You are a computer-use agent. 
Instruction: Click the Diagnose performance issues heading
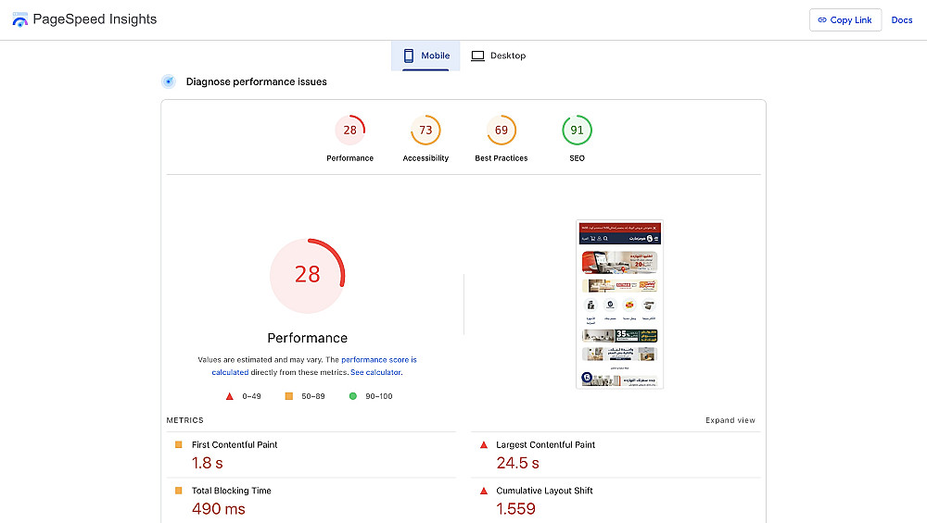point(256,81)
